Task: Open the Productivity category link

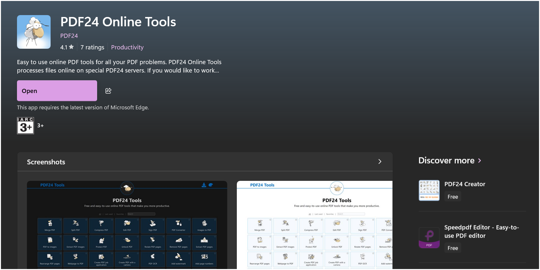Action: point(127,47)
